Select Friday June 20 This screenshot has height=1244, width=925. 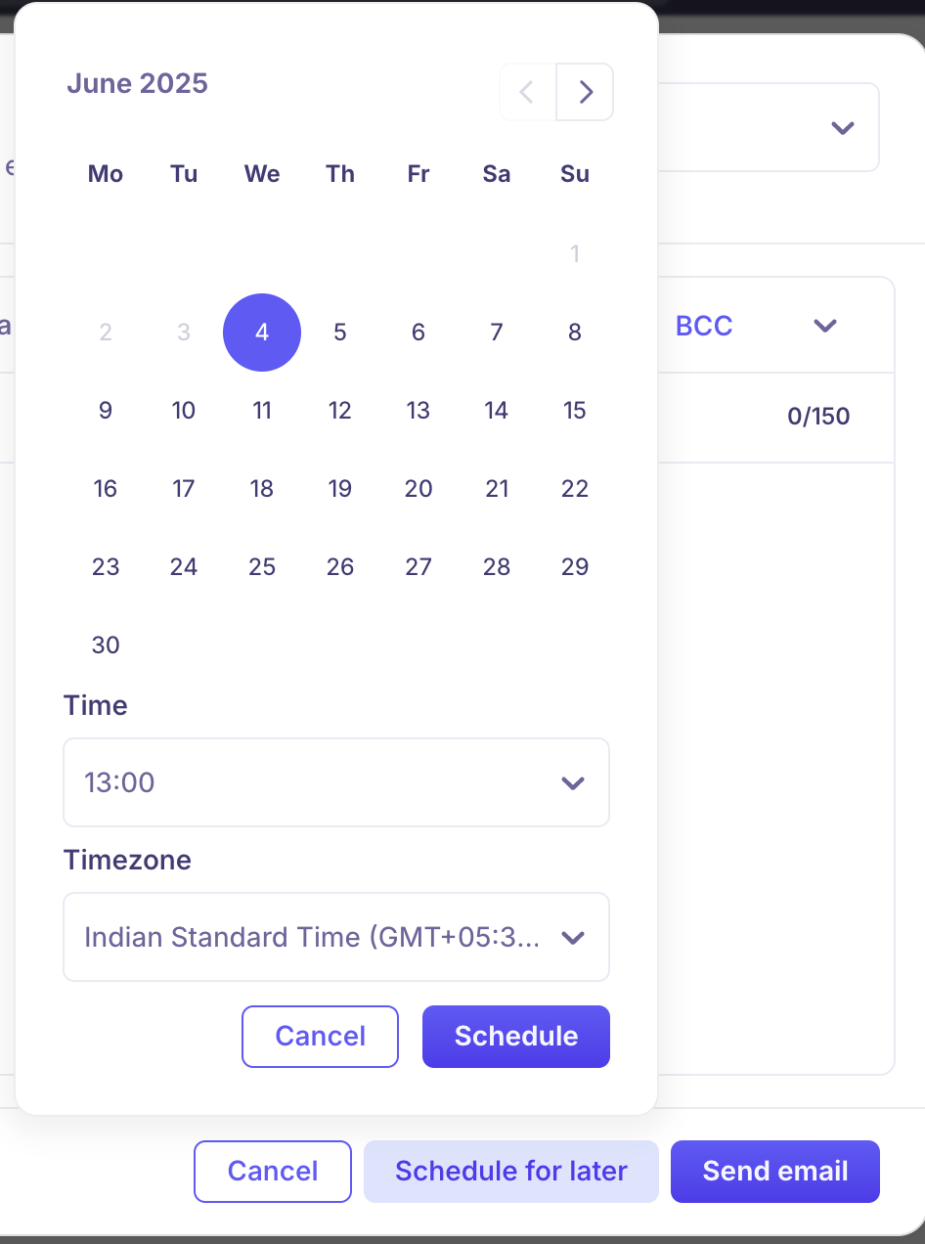coord(418,489)
